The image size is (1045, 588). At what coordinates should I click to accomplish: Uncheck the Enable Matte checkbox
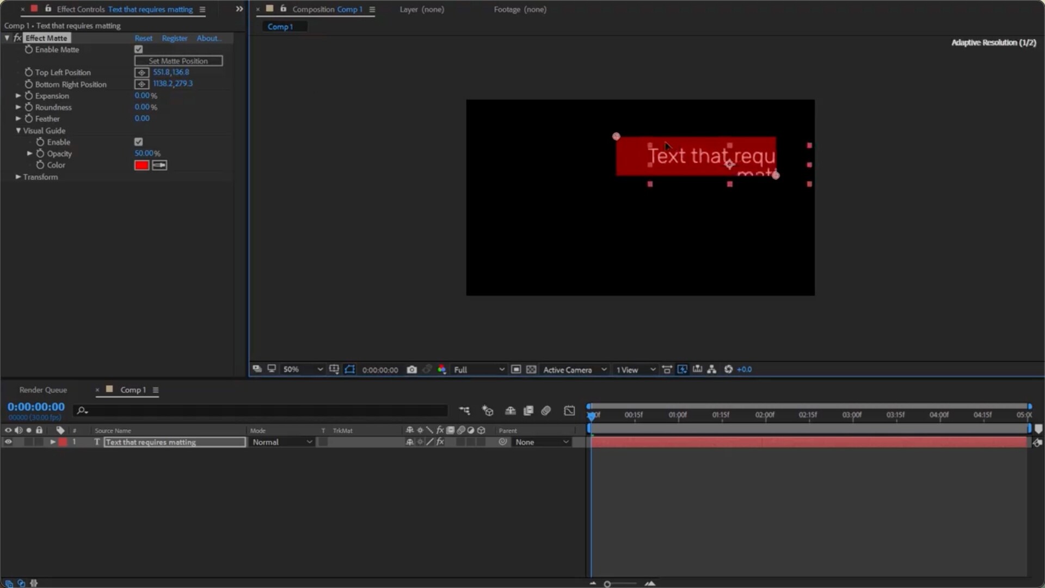pos(139,50)
